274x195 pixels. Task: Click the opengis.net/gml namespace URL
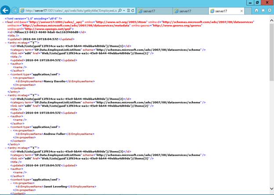[x=48, y=29]
